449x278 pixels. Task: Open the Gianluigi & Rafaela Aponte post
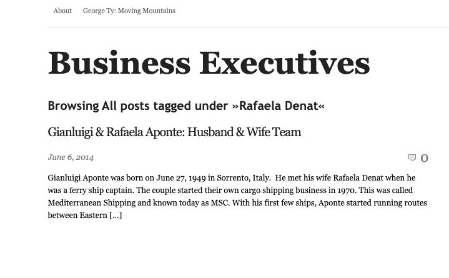point(174,132)
